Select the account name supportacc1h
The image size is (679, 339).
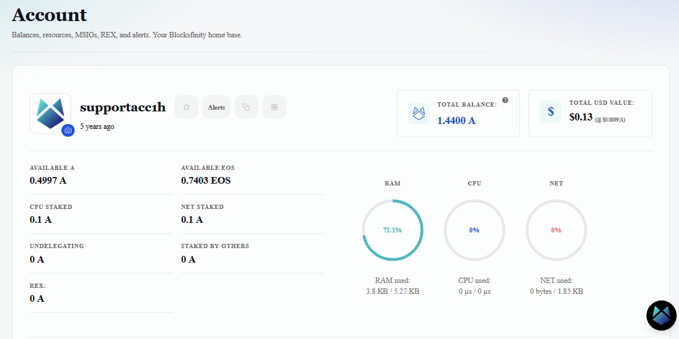tap(123, 107)
